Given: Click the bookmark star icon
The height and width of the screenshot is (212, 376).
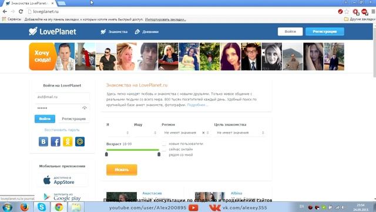Looking at the screenshot, I should (347, 12).
